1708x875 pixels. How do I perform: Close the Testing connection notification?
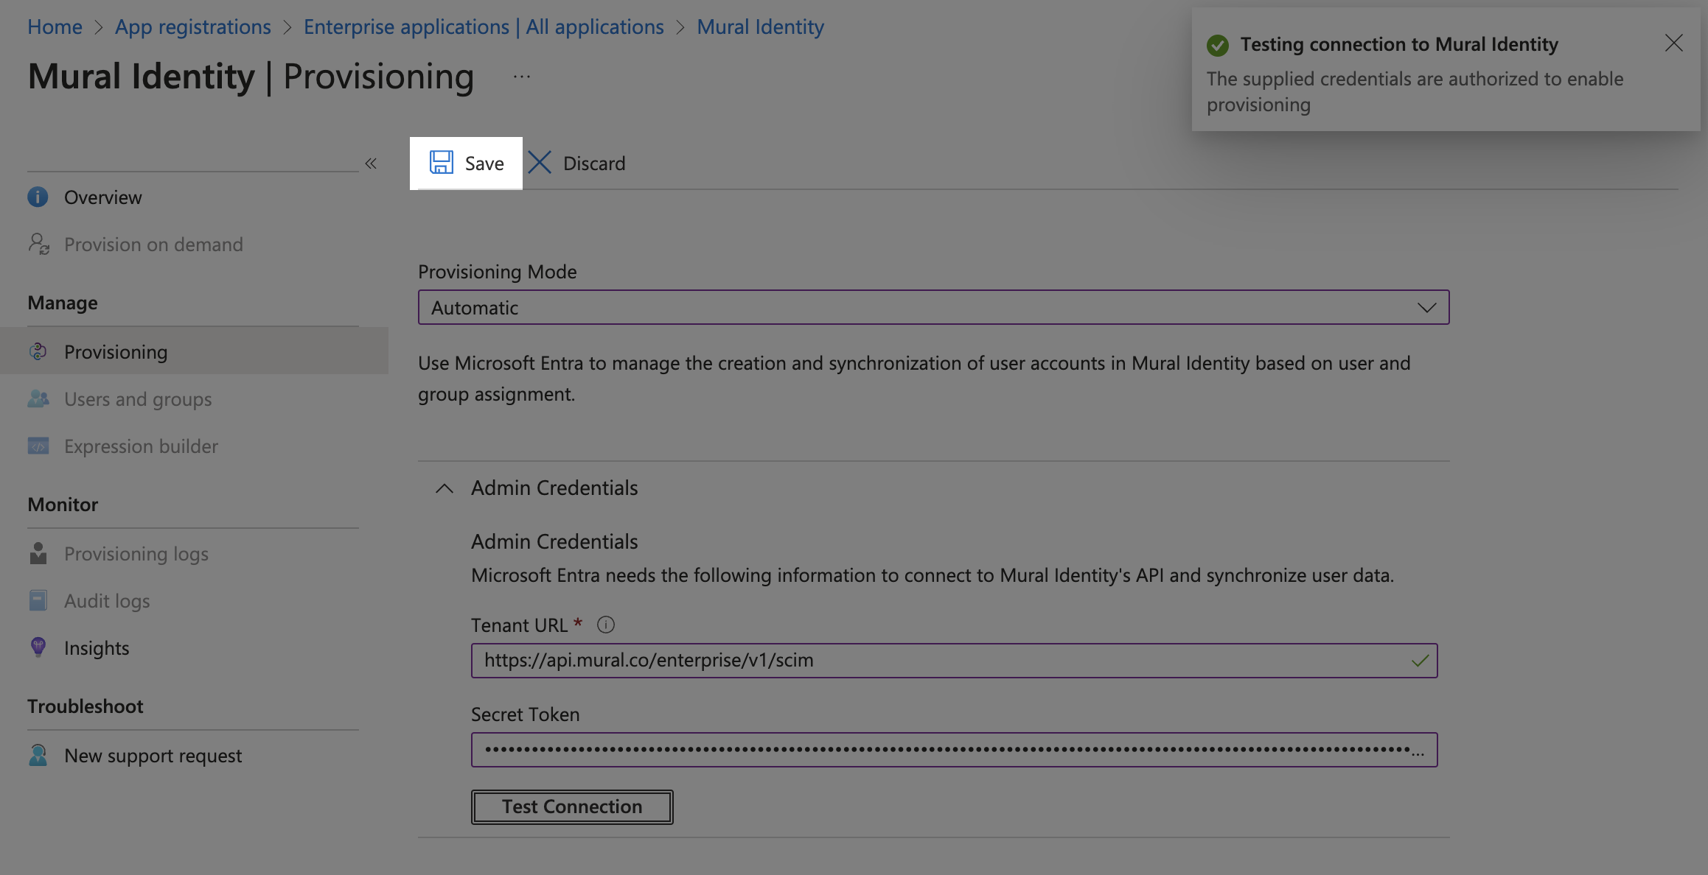(x=1673, y=43)
